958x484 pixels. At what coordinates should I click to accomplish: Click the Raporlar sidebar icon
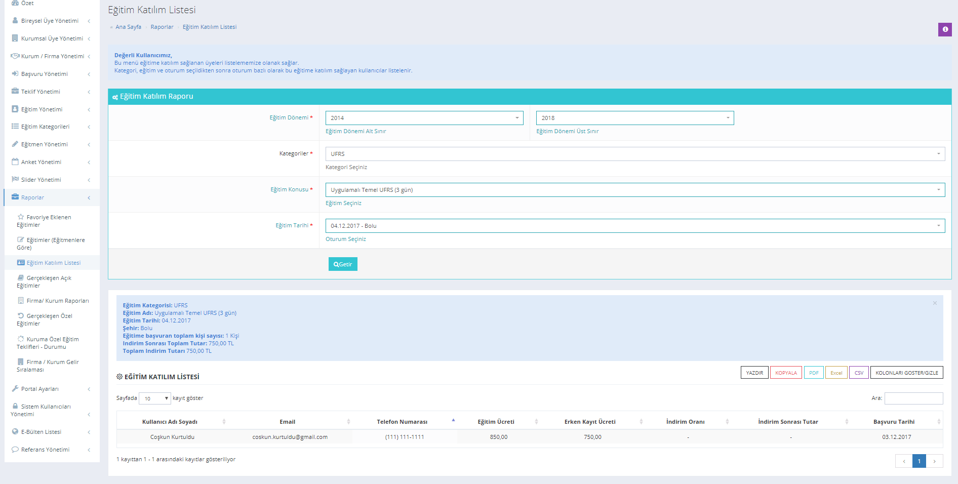tap(15, 197)
